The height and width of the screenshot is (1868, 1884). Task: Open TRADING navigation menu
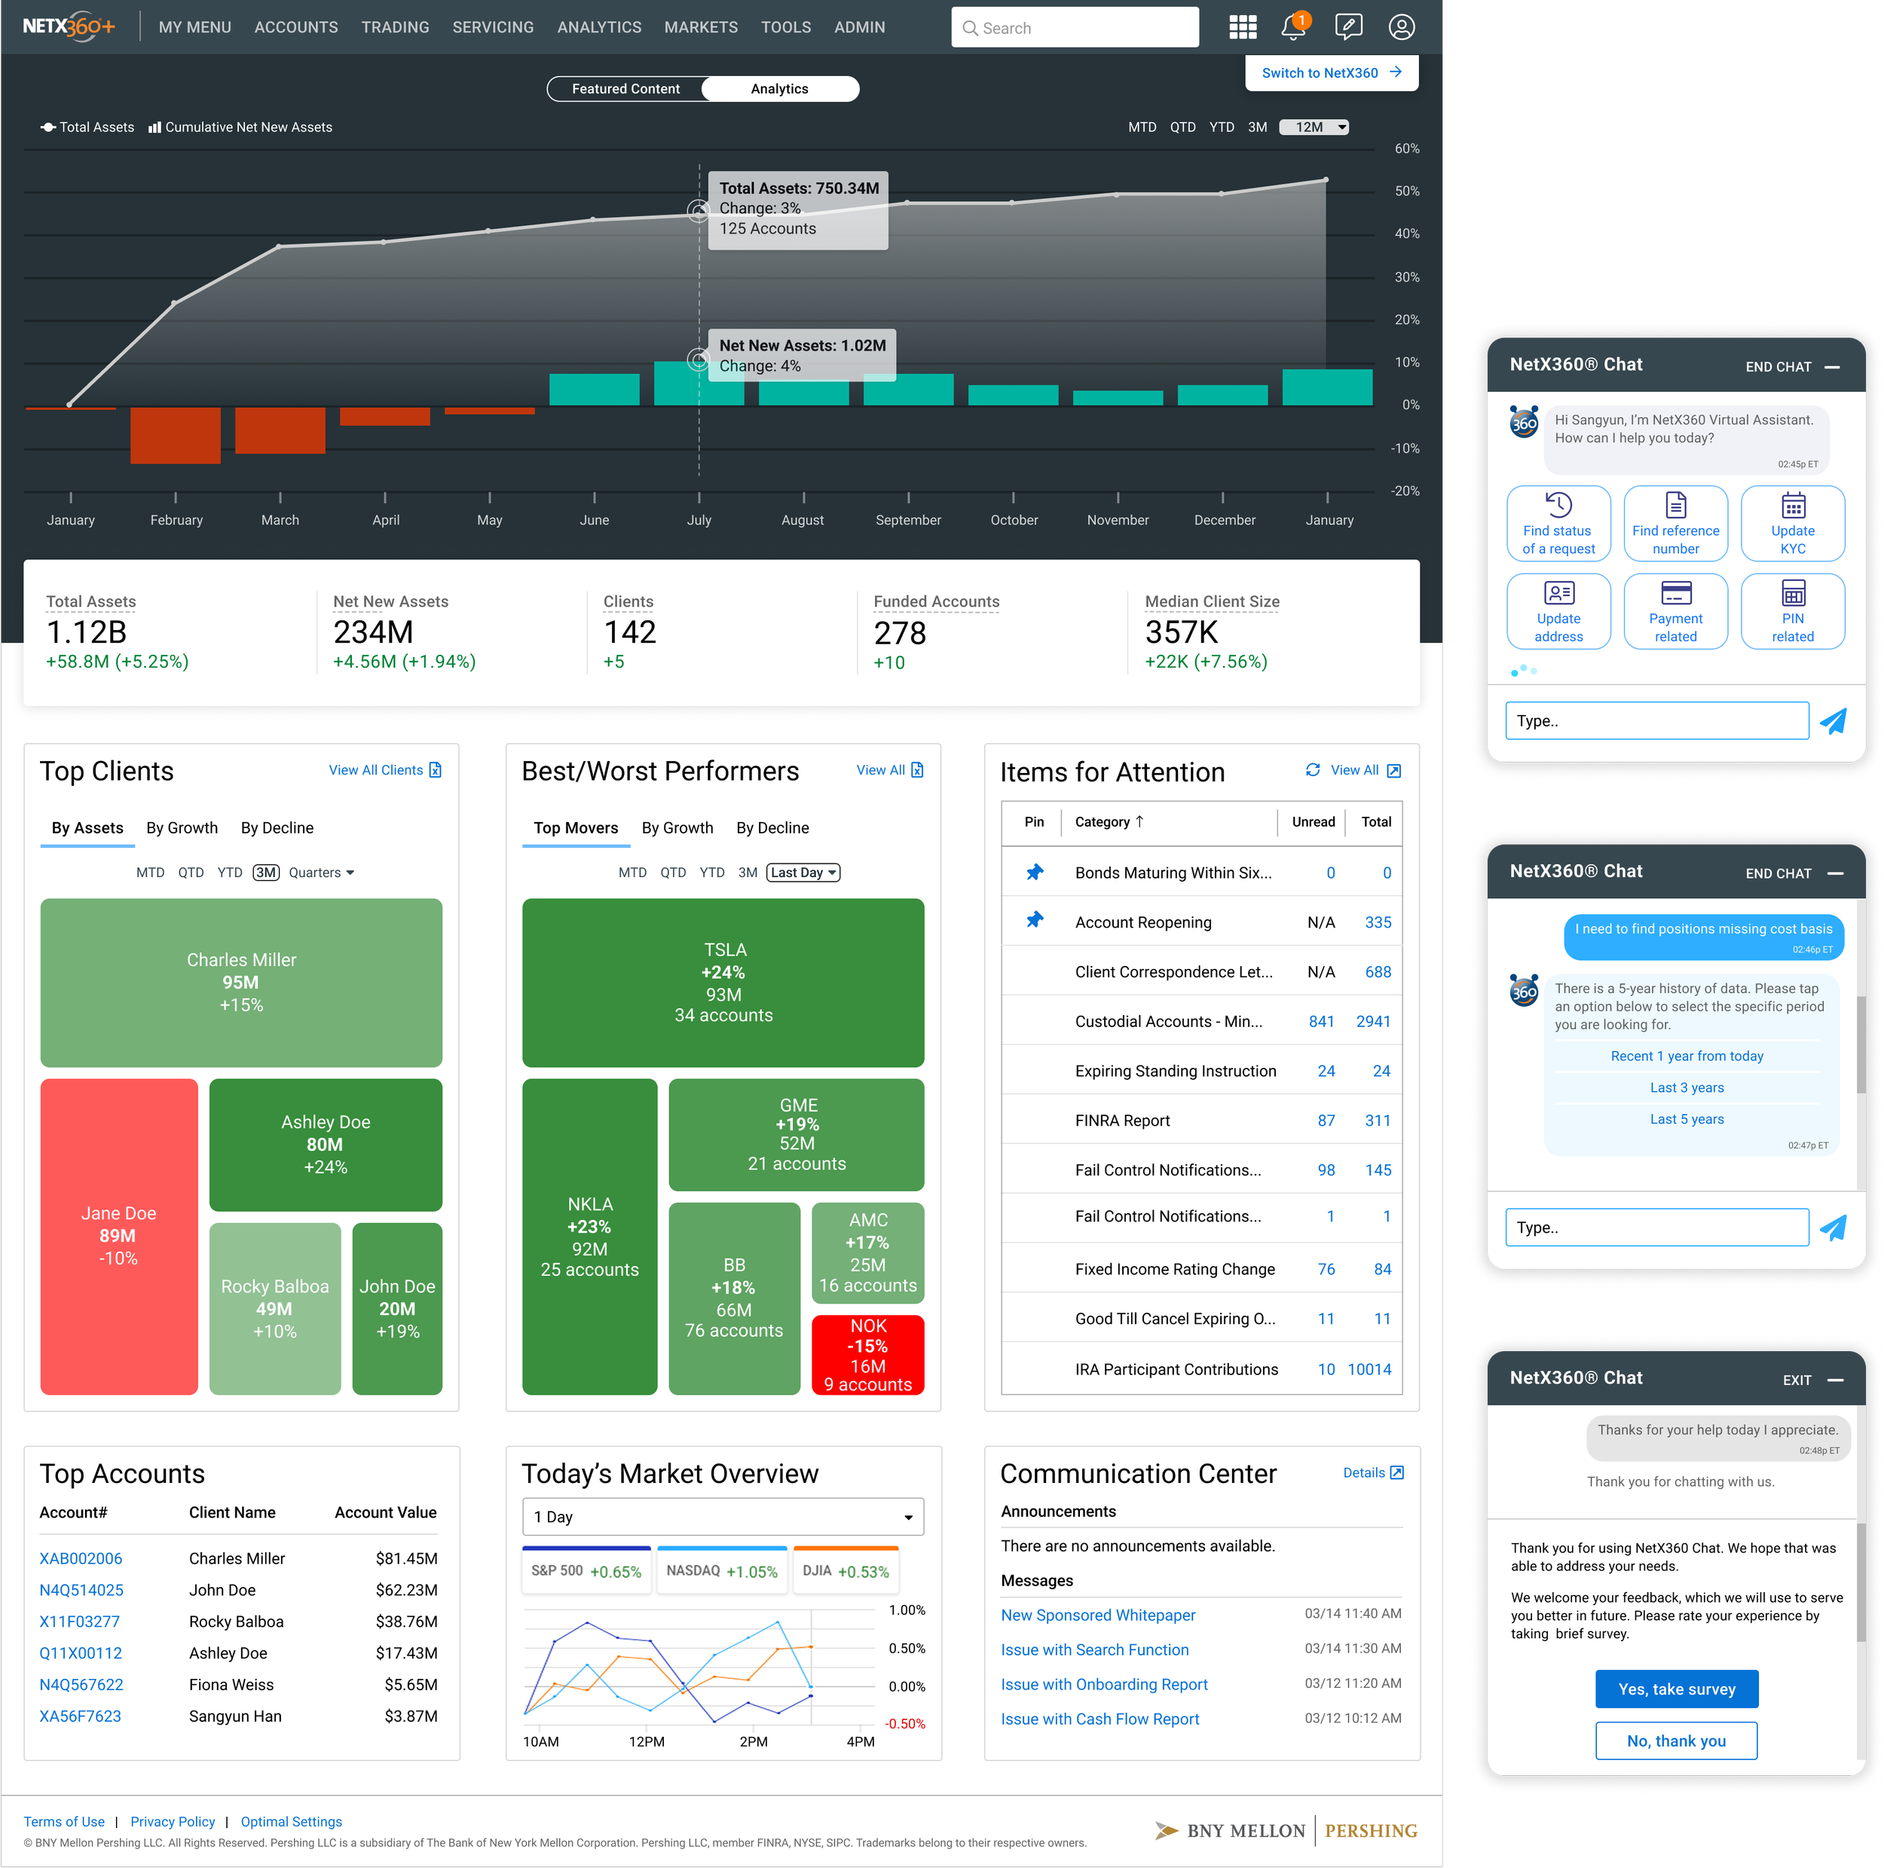click(395, 27)
